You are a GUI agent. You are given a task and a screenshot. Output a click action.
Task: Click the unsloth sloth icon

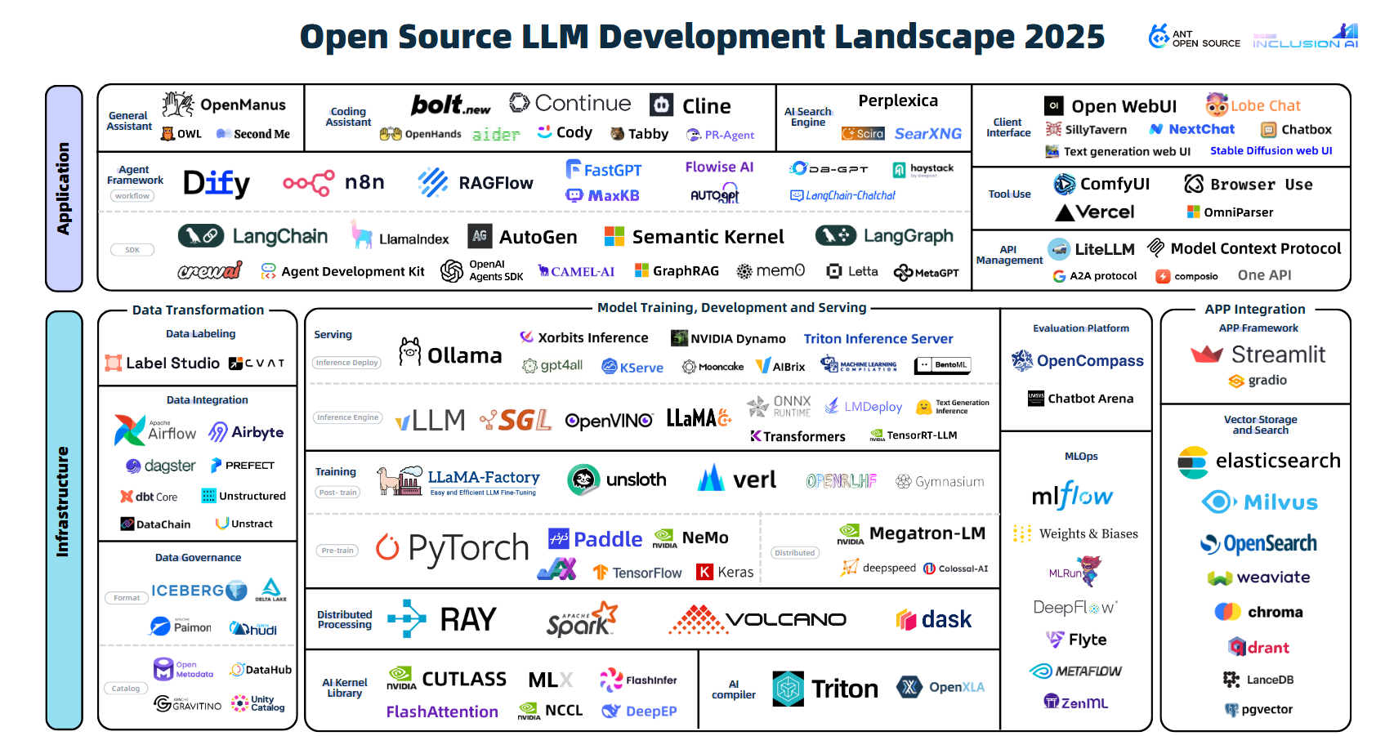tap(583, 480)
